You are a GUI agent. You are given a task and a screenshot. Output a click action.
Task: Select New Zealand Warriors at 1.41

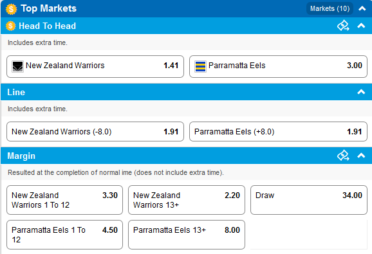pos(95,67)
